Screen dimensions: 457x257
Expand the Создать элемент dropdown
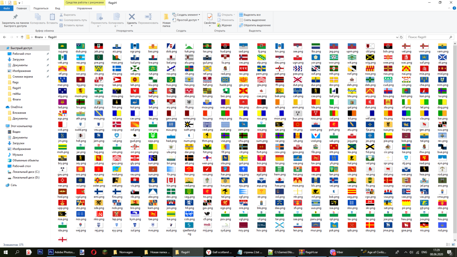(x=186, y=15)
